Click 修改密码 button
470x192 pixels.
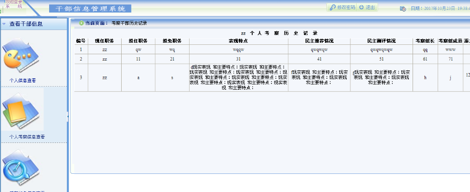click(342, 7)
